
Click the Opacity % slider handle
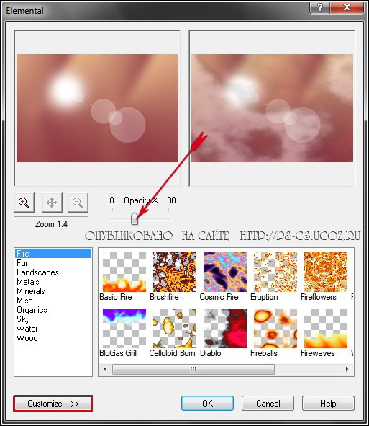point(135,219)
